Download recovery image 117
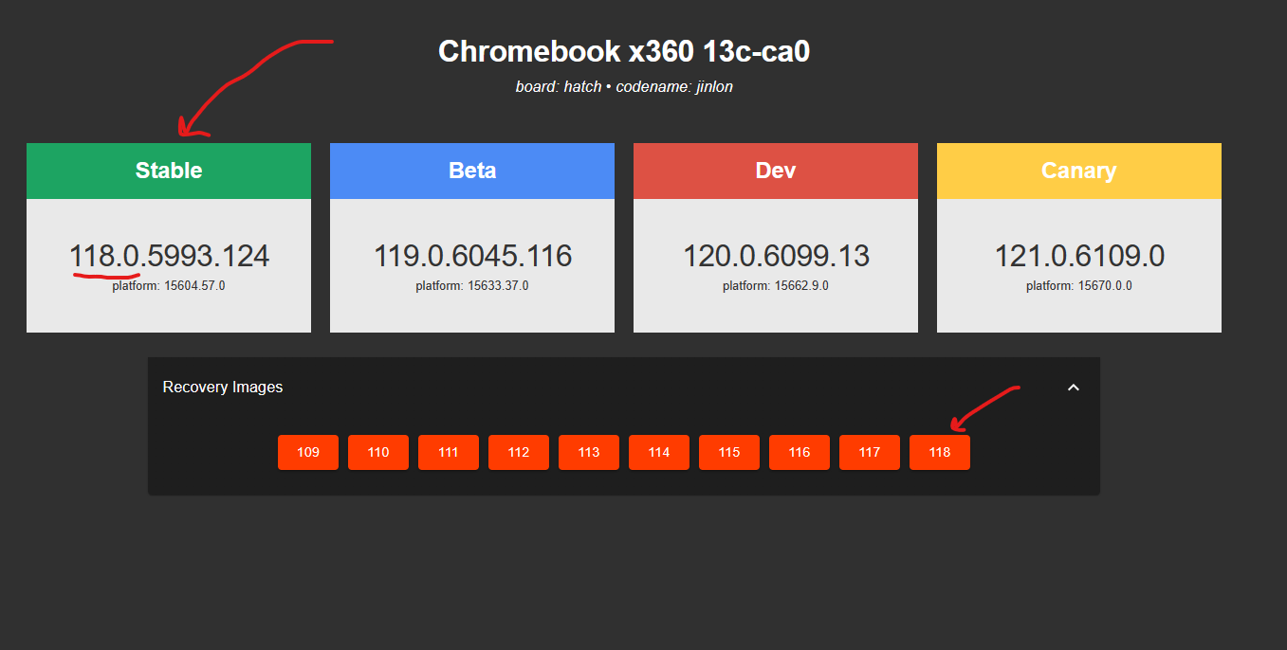Image resolution: width=1287 pixels, height=650 pixels. click(870, 453)
